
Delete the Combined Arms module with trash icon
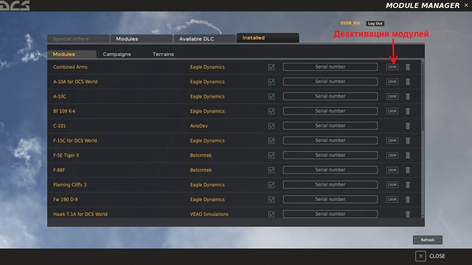408,67
